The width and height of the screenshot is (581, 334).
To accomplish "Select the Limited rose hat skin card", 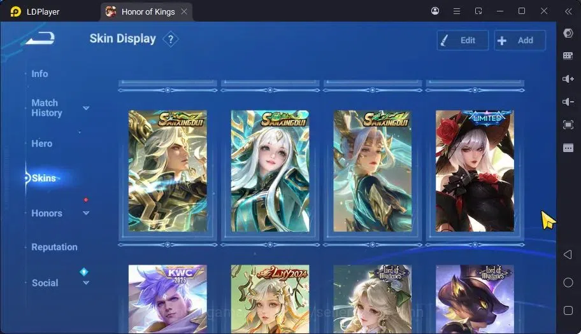I will pyautogui.click(x=475, y=171).
